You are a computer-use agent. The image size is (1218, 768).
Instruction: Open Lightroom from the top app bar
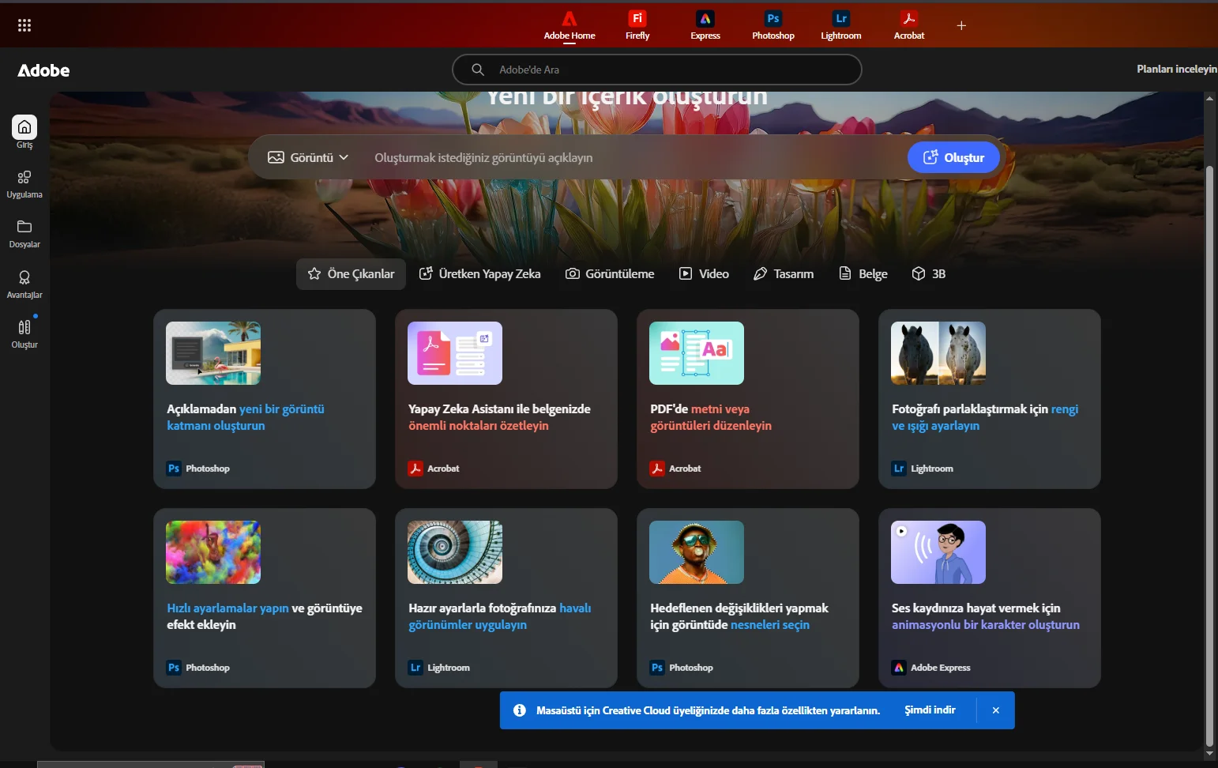point(841,25)
